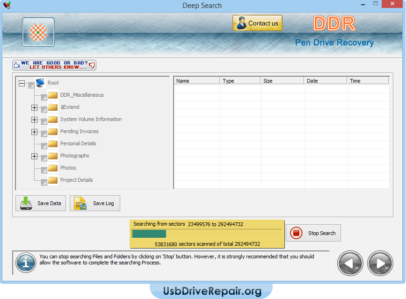The height and width of the screenshot is (299, 406).
Task: Expand the System Volume Information node
Action: 34,120
